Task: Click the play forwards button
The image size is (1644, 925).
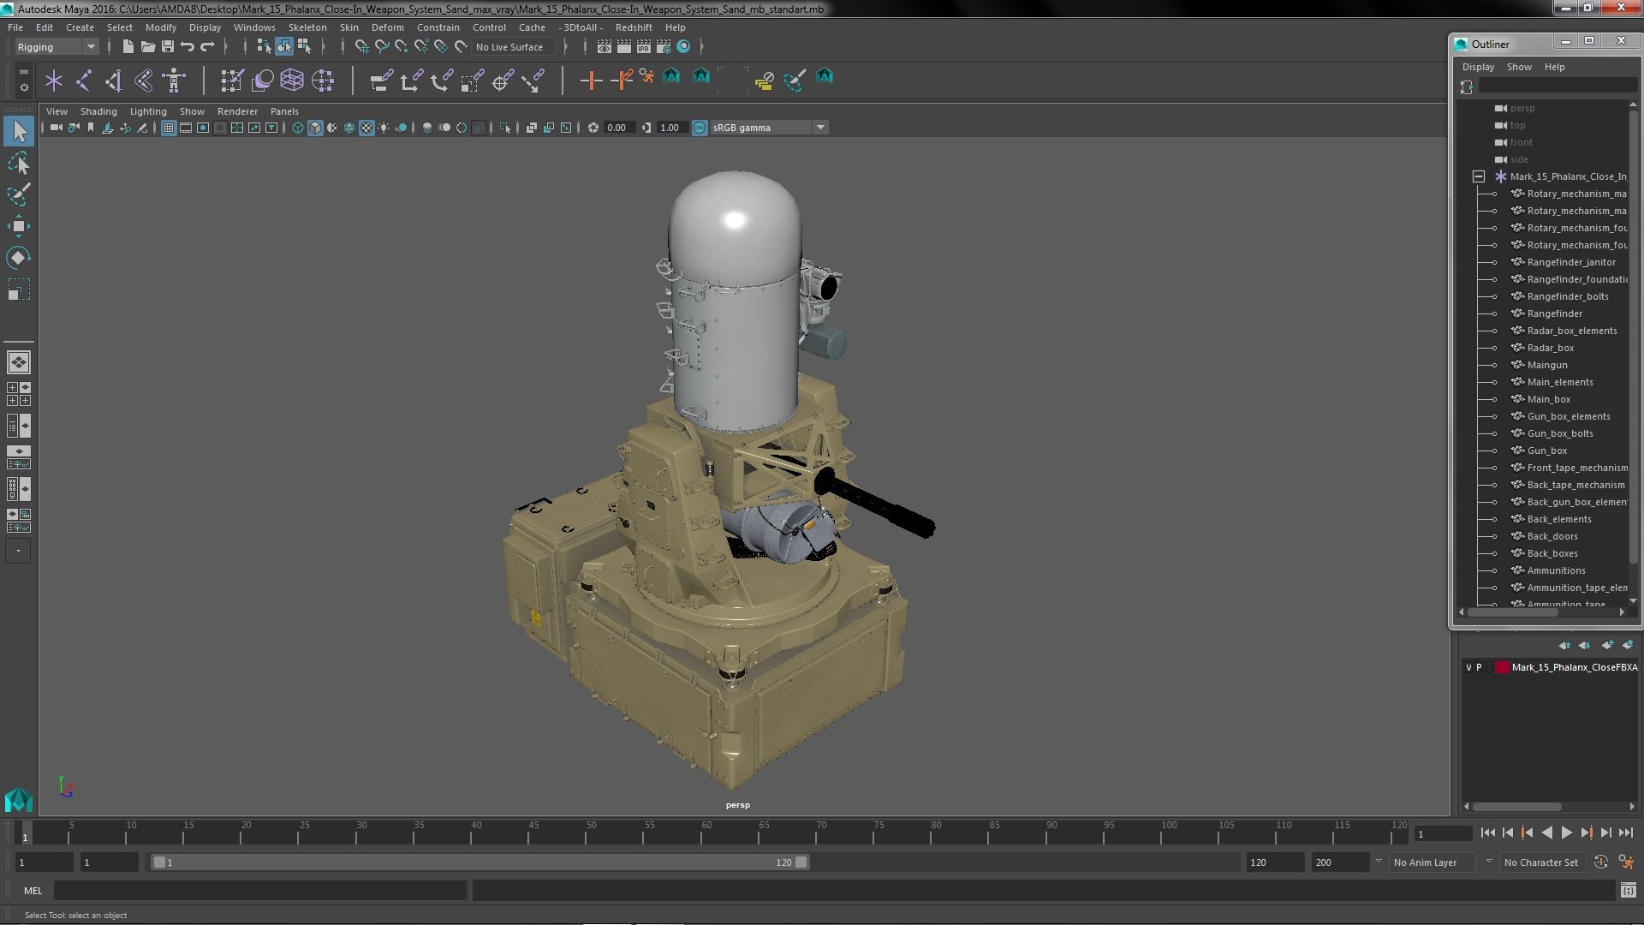Action: pyautogui.click(x=1566, y=832)
